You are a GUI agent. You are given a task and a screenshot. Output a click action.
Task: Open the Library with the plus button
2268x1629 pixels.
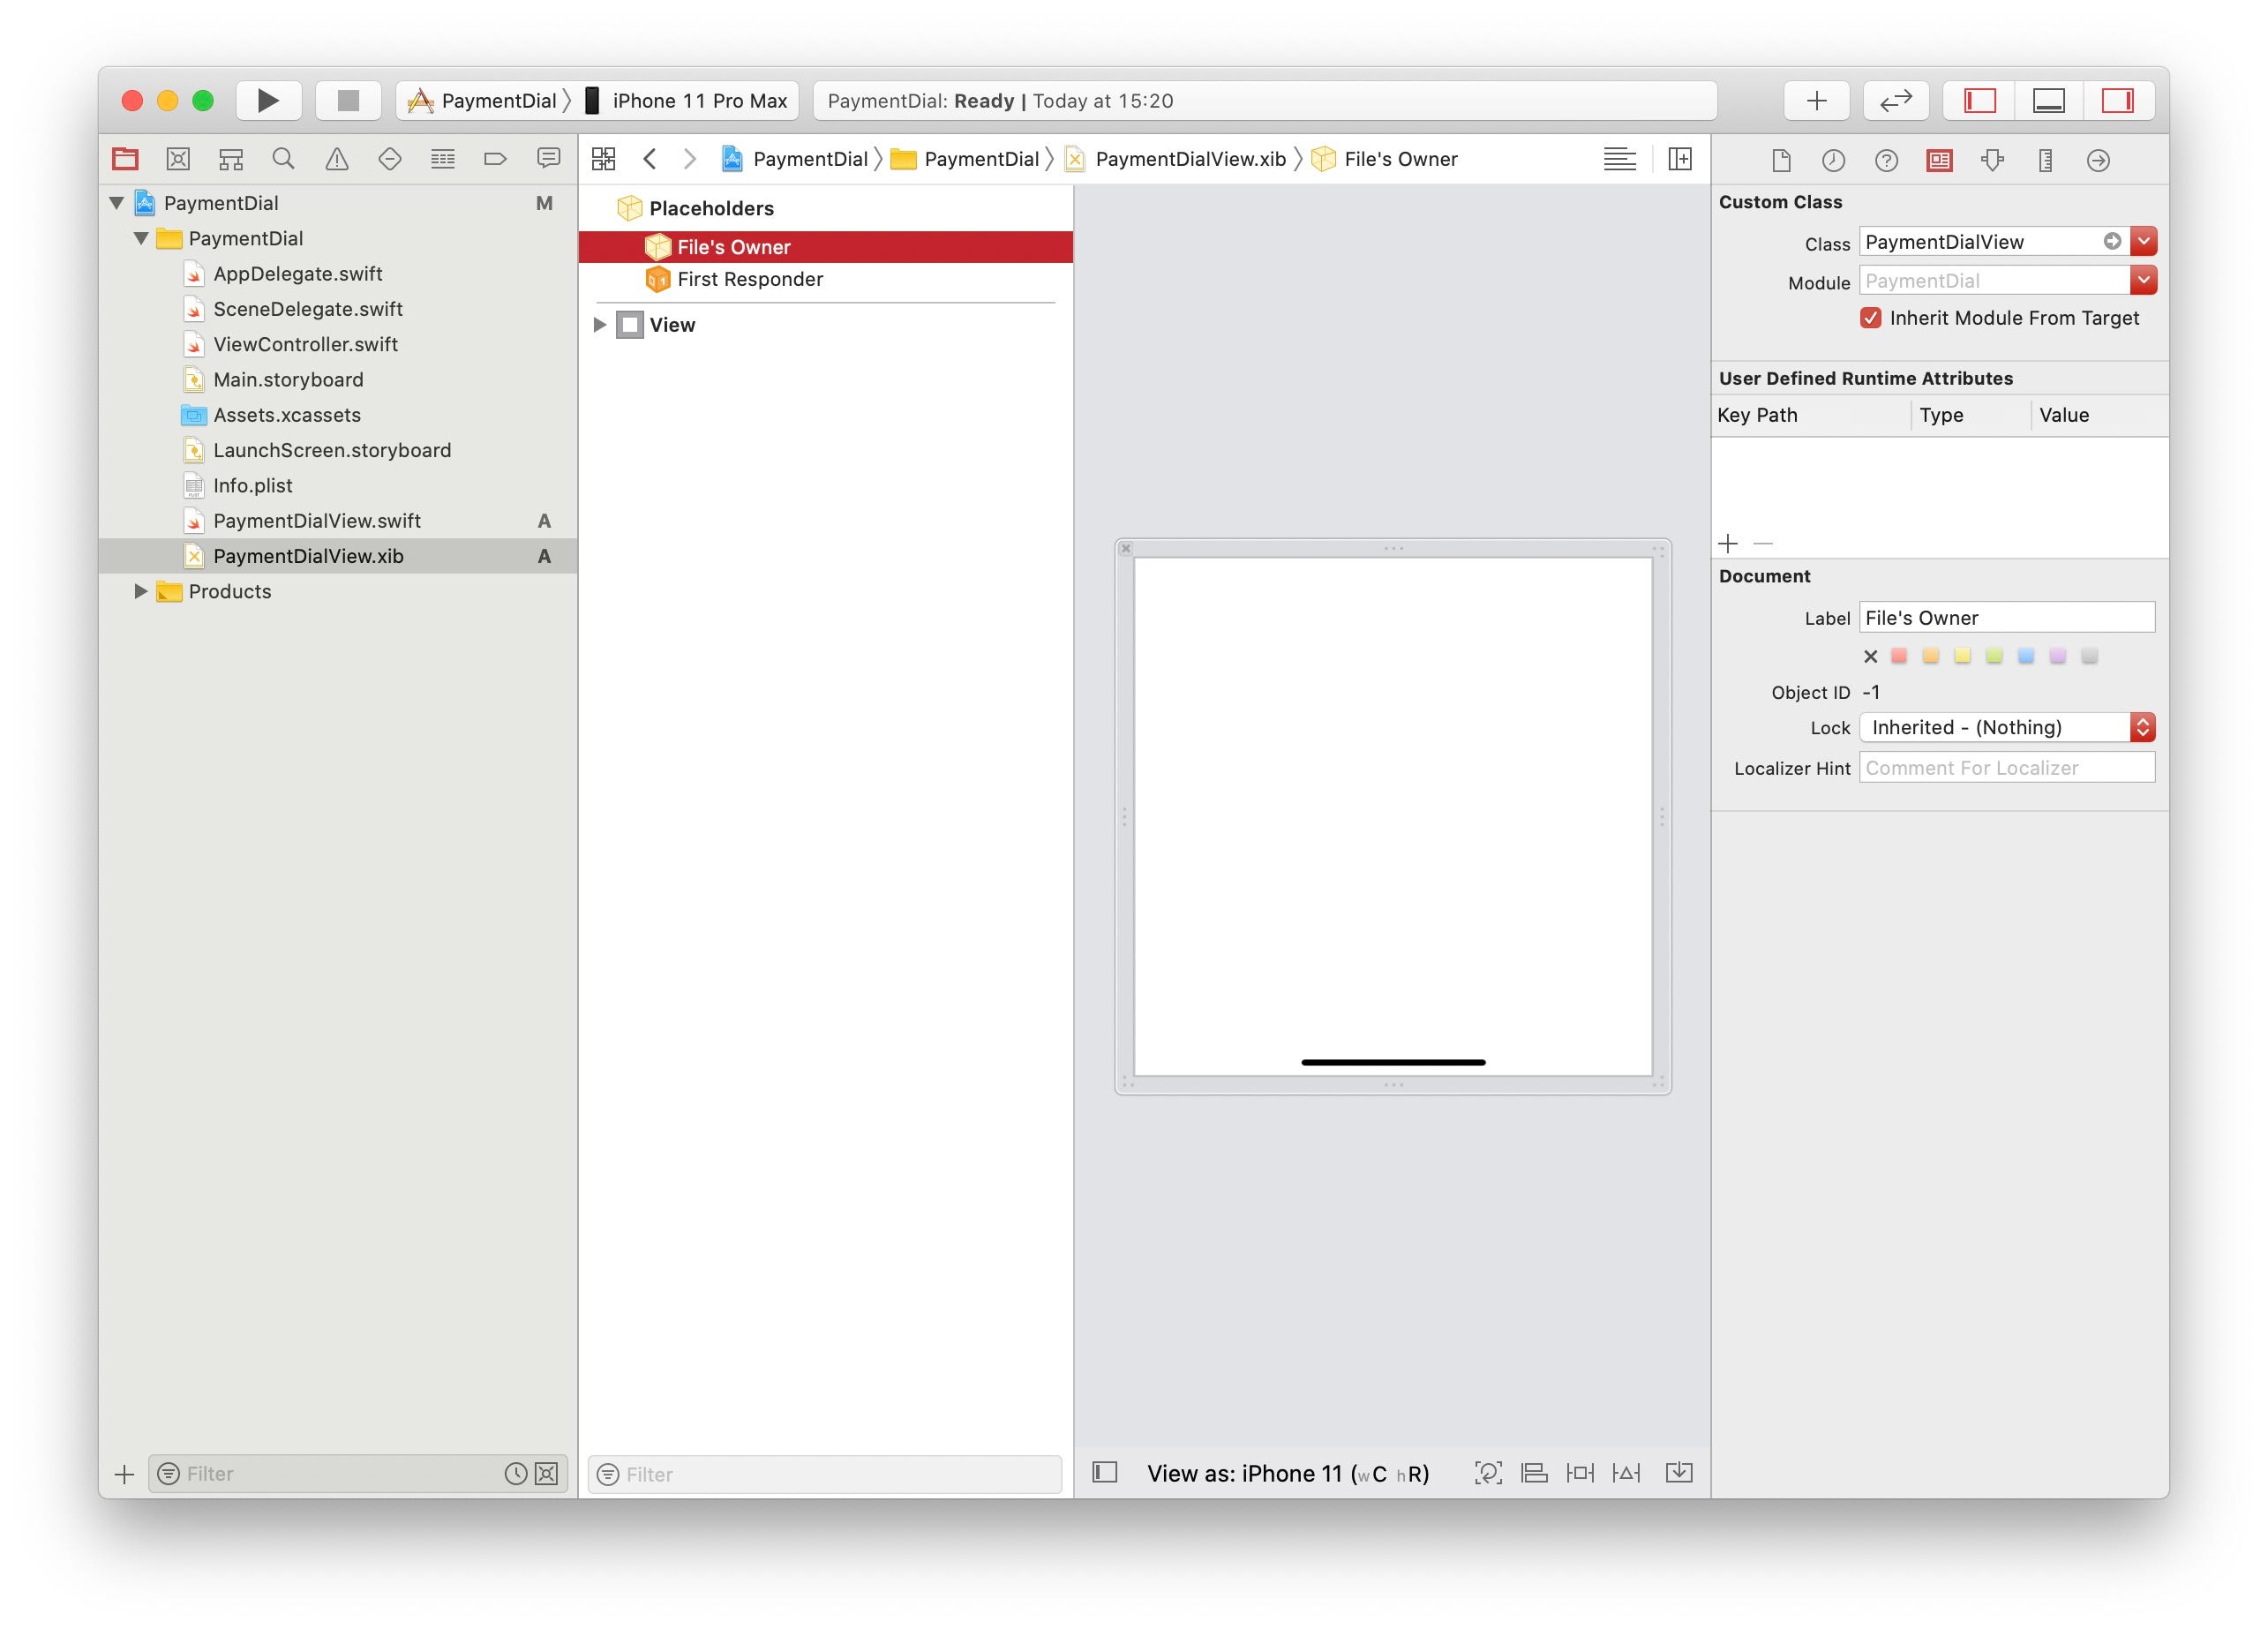(x=1816, y=101)
